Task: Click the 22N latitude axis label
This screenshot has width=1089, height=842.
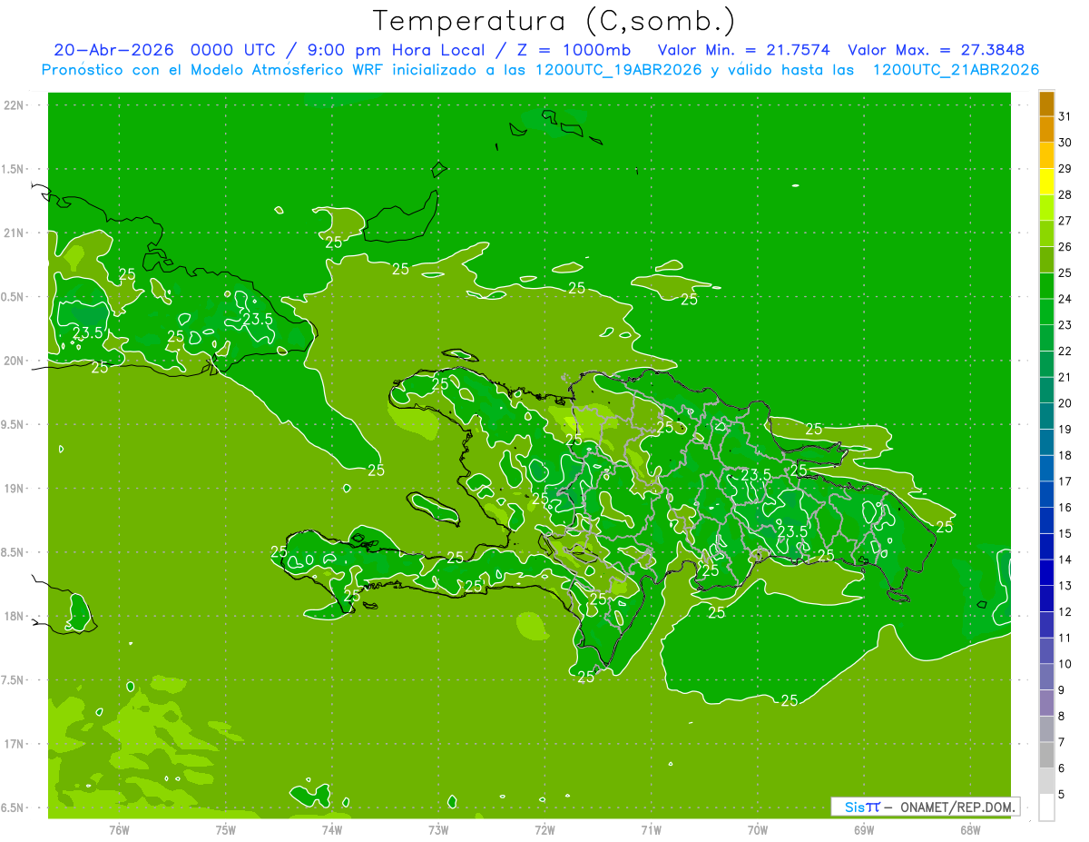Action: coord(15,105)
